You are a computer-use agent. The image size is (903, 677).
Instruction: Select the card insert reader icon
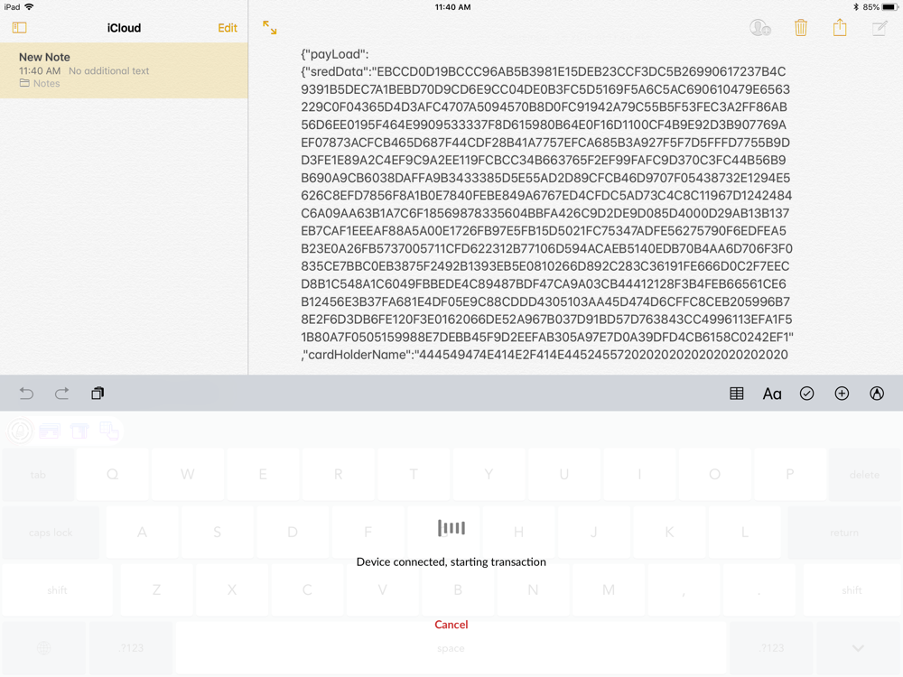pyautogui.click(x=79, y=431)
